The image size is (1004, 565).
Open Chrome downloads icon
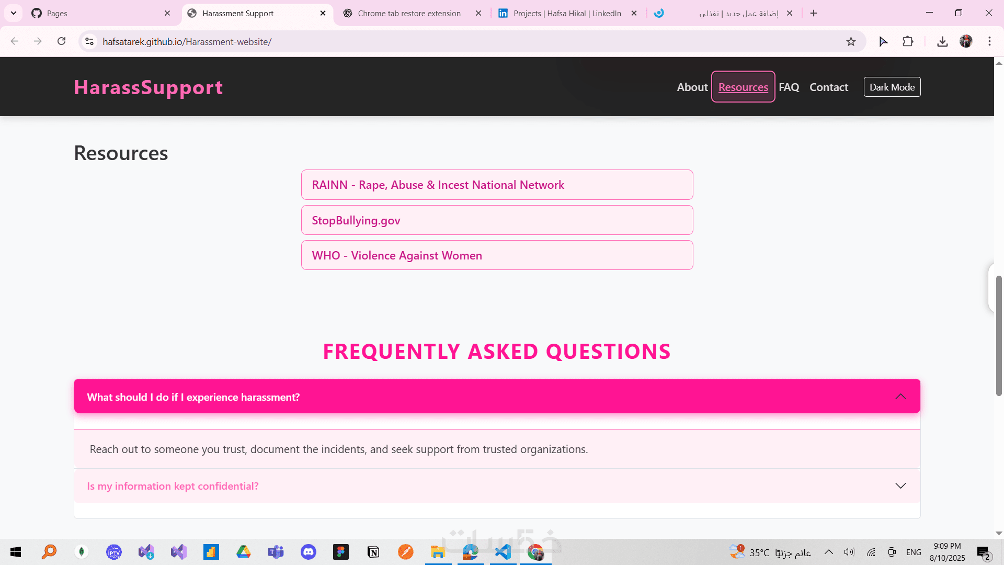[942, 42]
